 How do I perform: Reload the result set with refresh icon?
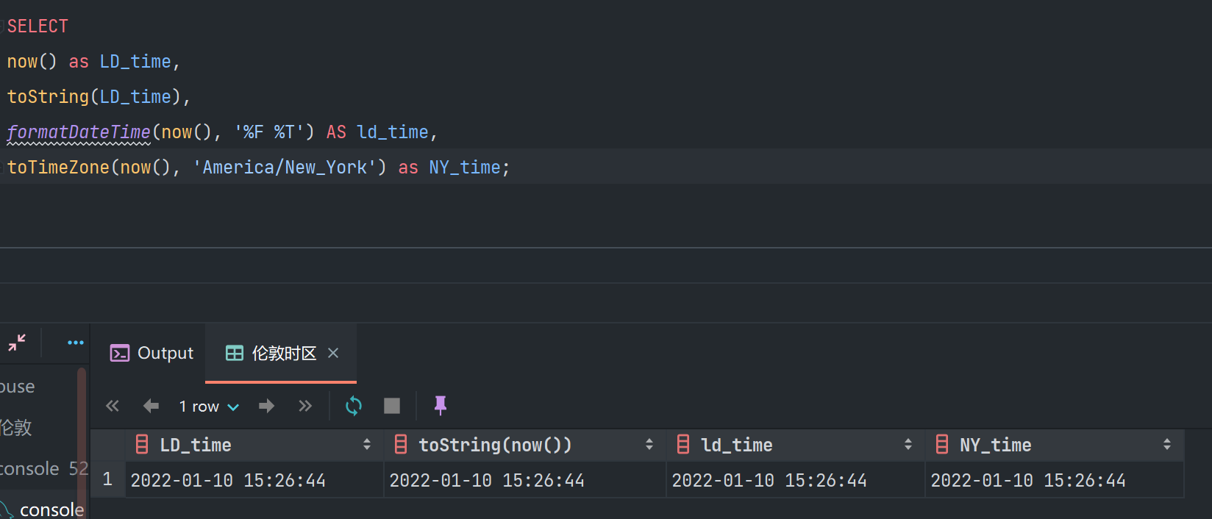tap(354, 406)
